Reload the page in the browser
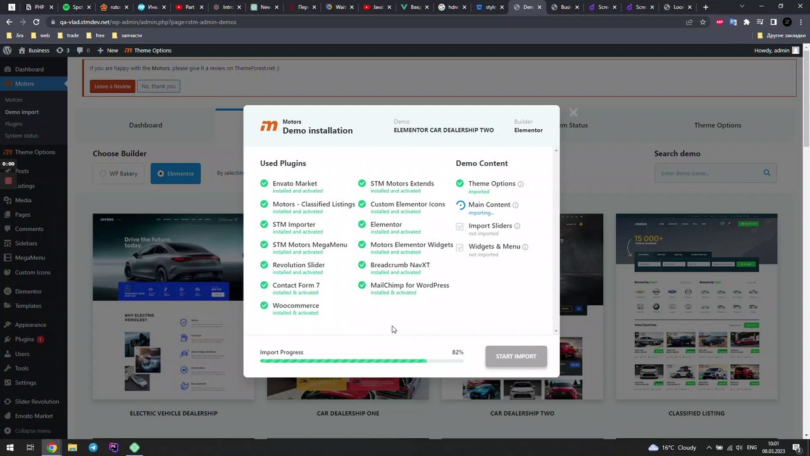Image resolution: width=810 pixels, height=456 pixels. point(36,22)
